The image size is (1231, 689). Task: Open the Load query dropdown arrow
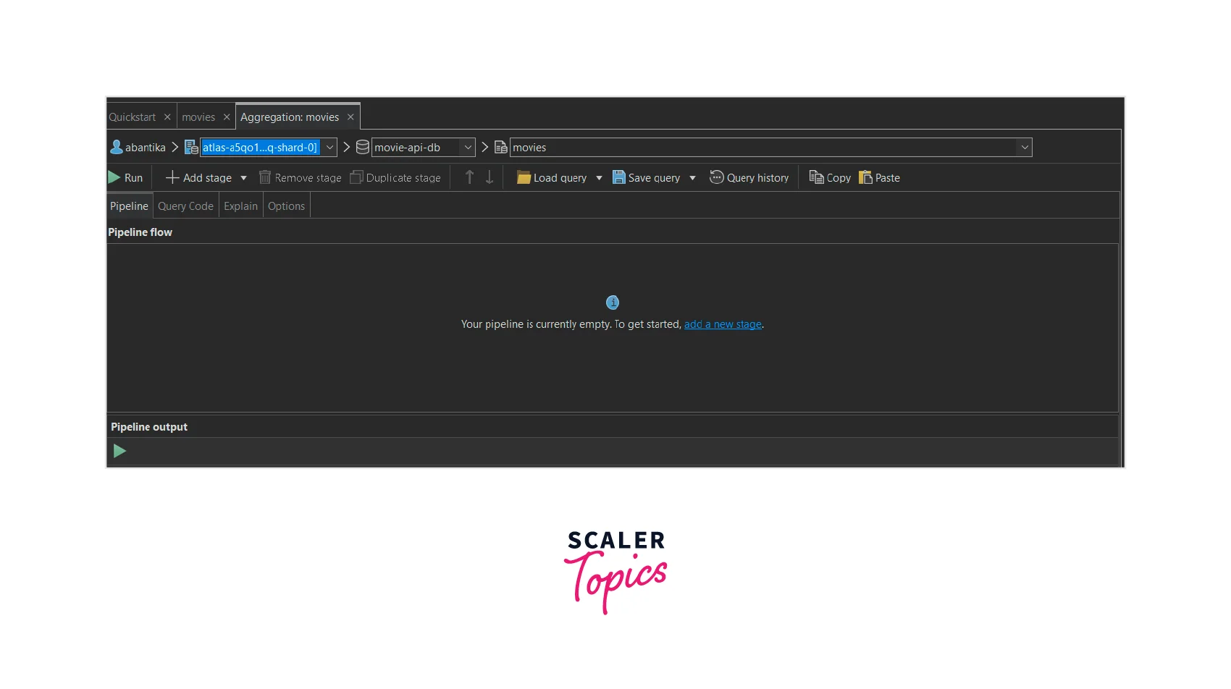click(x=599, y=178)
